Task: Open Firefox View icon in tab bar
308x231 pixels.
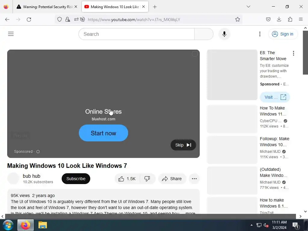Action: [x=6, y=7]
